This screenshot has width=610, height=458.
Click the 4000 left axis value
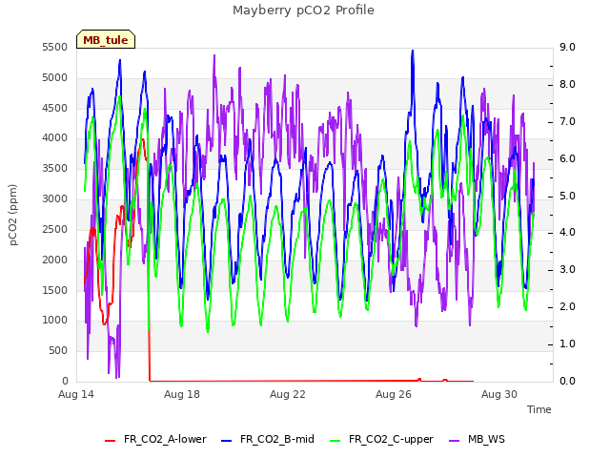pyautogui.click(x=55, y=137)
